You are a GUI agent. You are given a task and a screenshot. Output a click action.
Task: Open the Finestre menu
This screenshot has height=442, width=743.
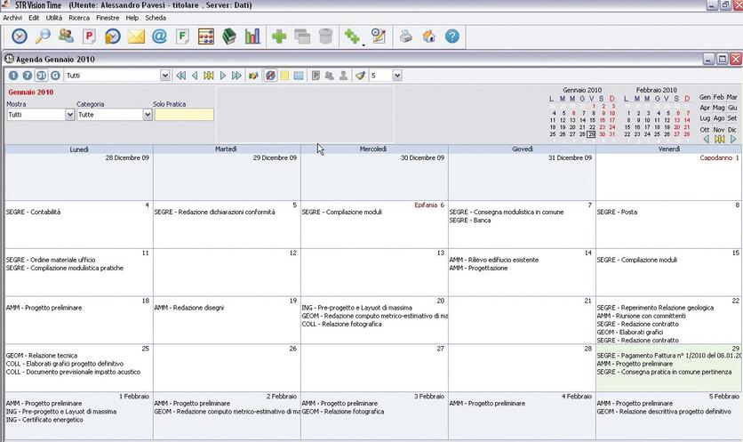(108, 17)
